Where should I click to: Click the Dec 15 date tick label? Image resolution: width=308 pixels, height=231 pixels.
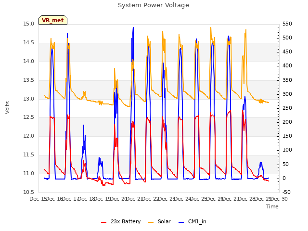point(38,199)
